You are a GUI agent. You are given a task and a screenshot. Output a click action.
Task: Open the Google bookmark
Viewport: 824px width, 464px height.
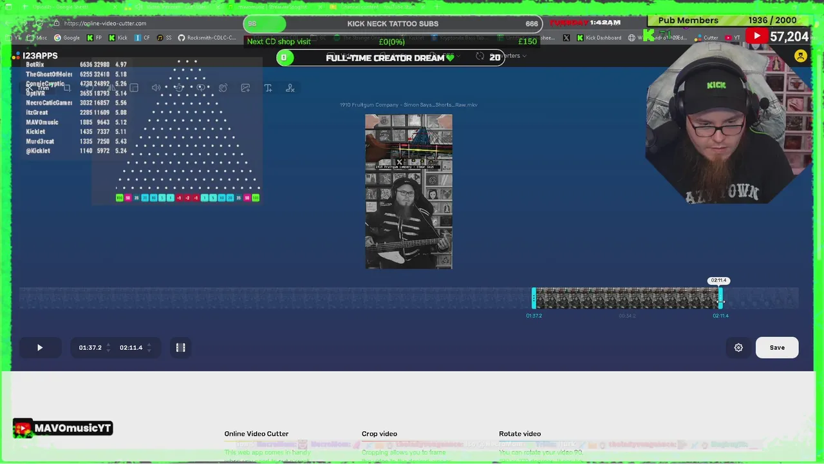[x=66, y=38]
